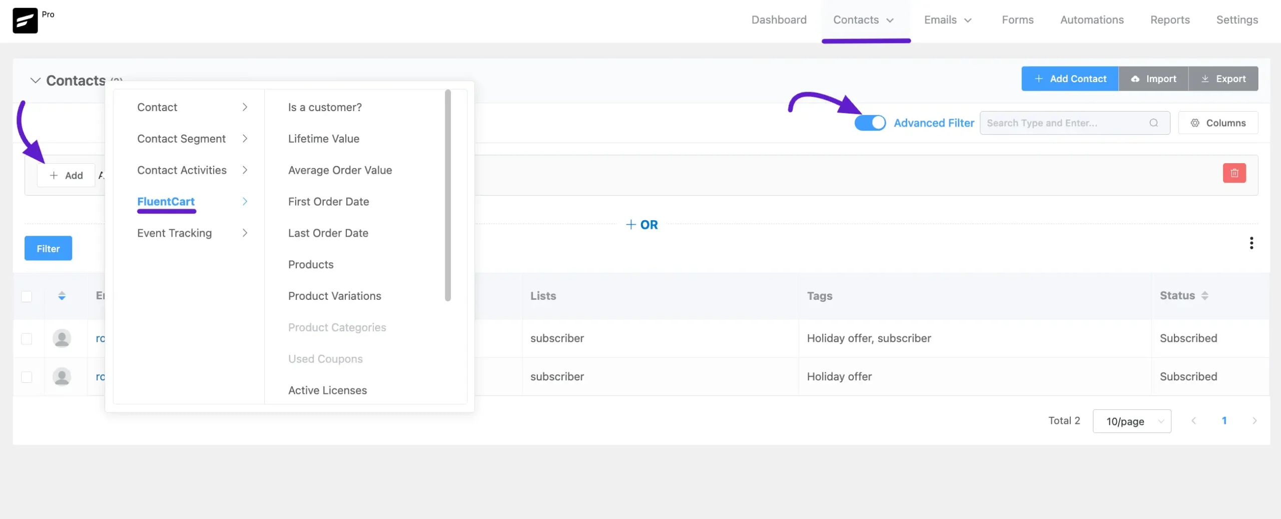This screenshot has height=519, width=1281.
Task: Apply filters with the Filter button
Action: (48, 249)
